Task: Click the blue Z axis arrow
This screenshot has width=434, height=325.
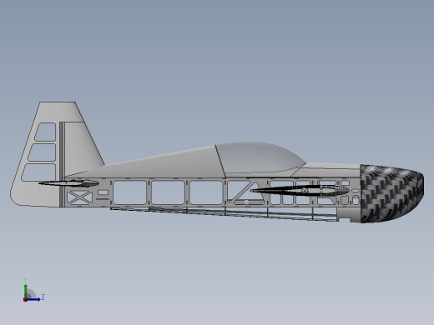Action: coord(33,299)
